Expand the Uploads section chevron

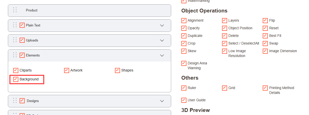click(x=162, y=40)
